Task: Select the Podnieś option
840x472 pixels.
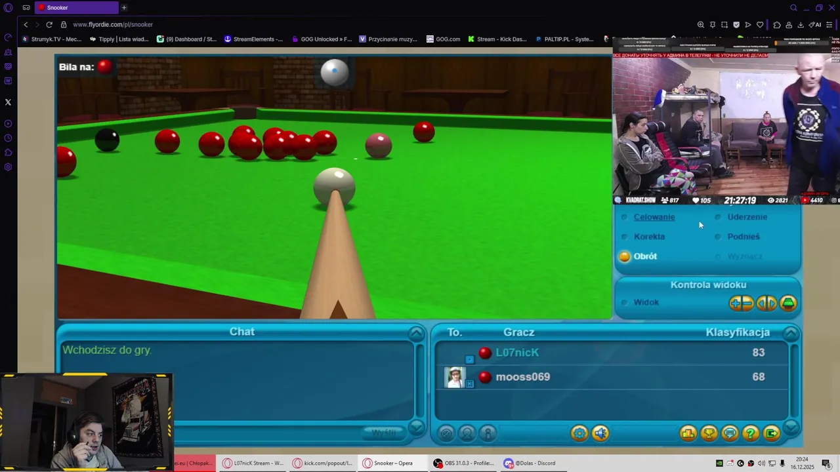Action: (743, 237)
